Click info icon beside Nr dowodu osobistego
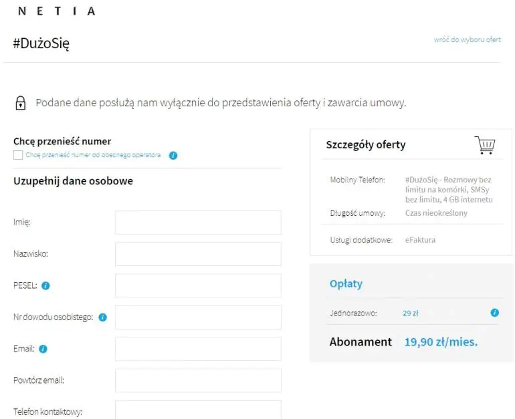This screenshot has width=515, height=419. pyautogui.click(x=103, y=317)
